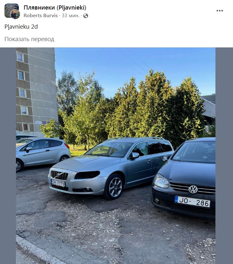Viewport: 233px width, 264px height.
Task: Click the JO- 286 license plate in photo
Action: click(x=192, y=202)
